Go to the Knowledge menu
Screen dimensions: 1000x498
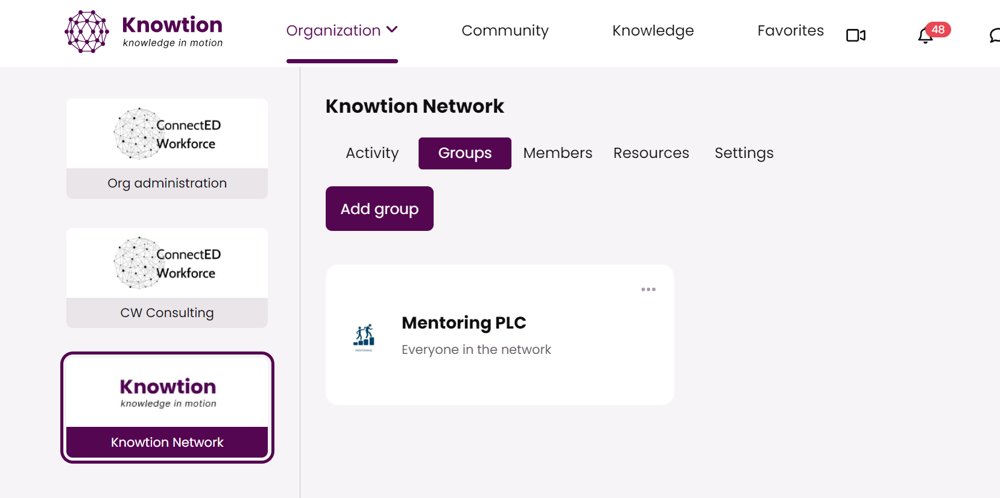click(653, 30)
